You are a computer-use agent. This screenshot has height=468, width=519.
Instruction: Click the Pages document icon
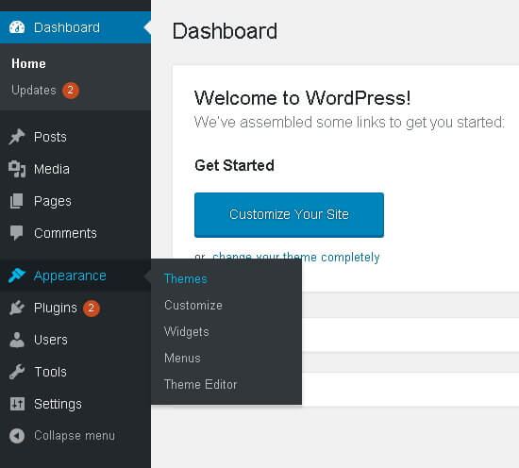(17, 201)
